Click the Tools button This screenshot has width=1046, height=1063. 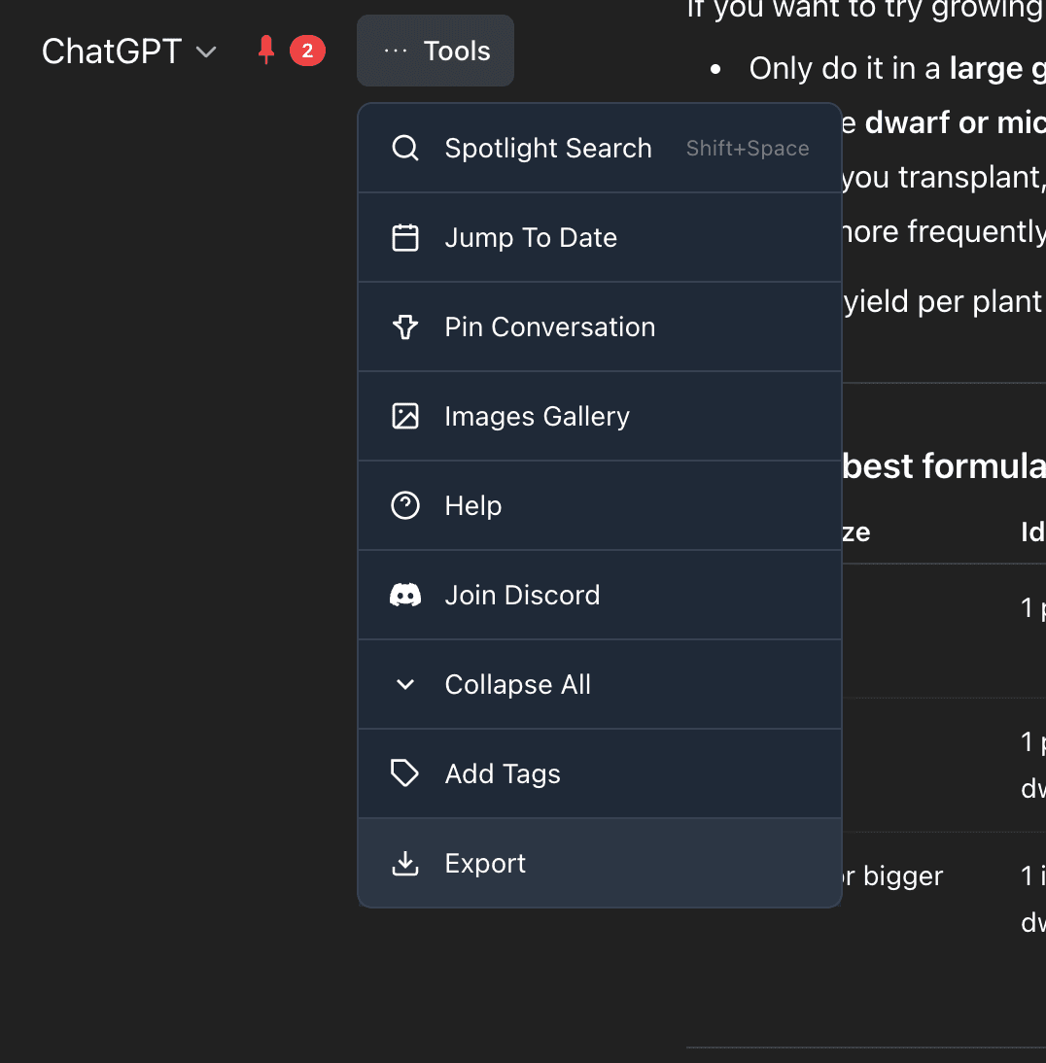click(x=435, y=51)
